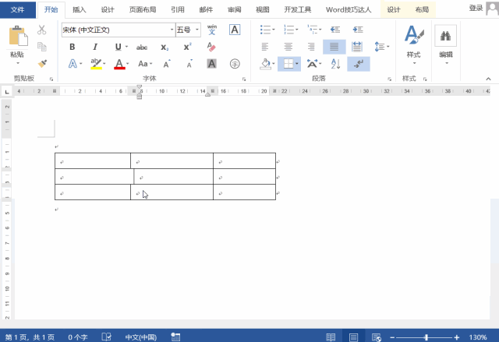499x342 pixels.
Task: Toggle center alignment
Action: [288, 47]
